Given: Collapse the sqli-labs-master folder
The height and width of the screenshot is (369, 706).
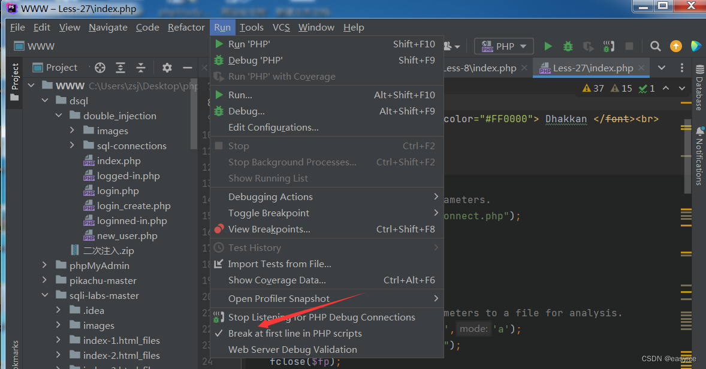Looking at the screenshot, I should 44,295.
